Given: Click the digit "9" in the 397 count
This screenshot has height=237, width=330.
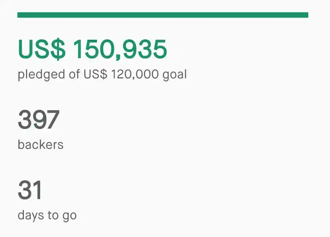Looking at the screenshot, I should 38,120.
